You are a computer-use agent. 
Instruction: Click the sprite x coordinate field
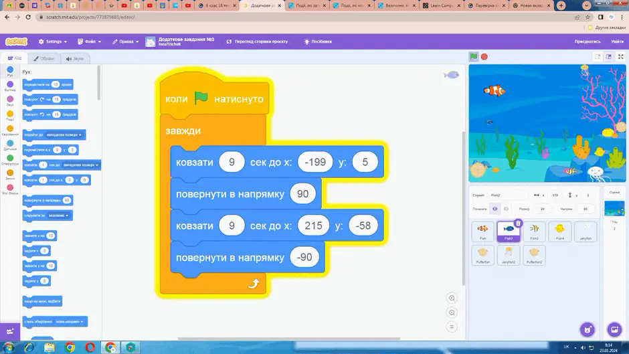[555, 195]
